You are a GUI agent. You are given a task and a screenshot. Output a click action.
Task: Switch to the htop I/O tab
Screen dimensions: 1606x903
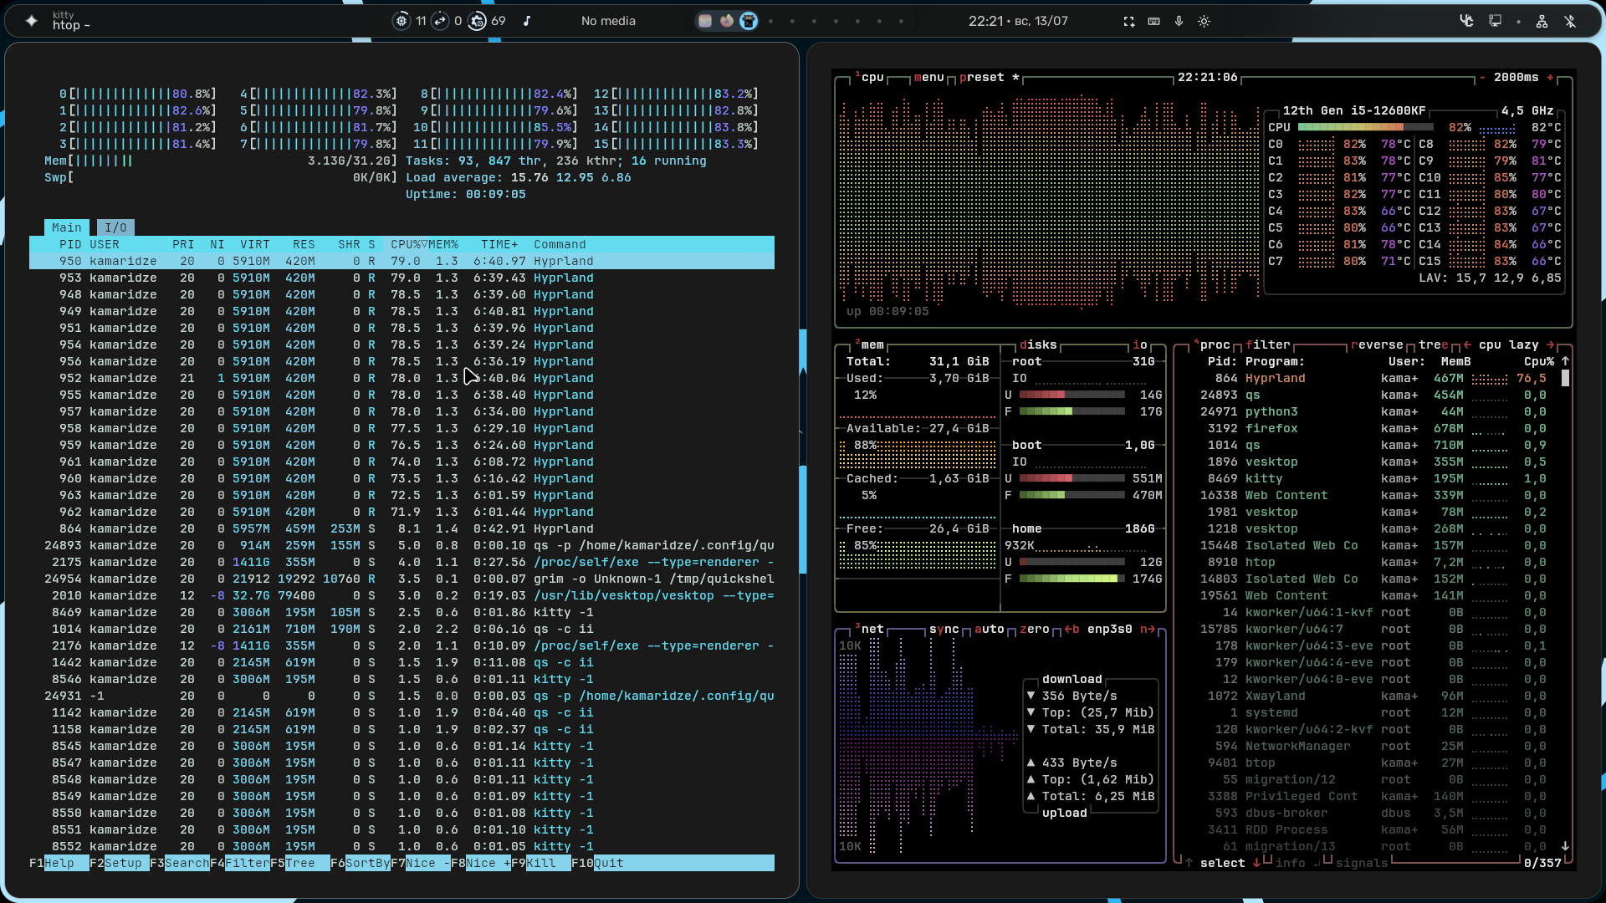115,227
